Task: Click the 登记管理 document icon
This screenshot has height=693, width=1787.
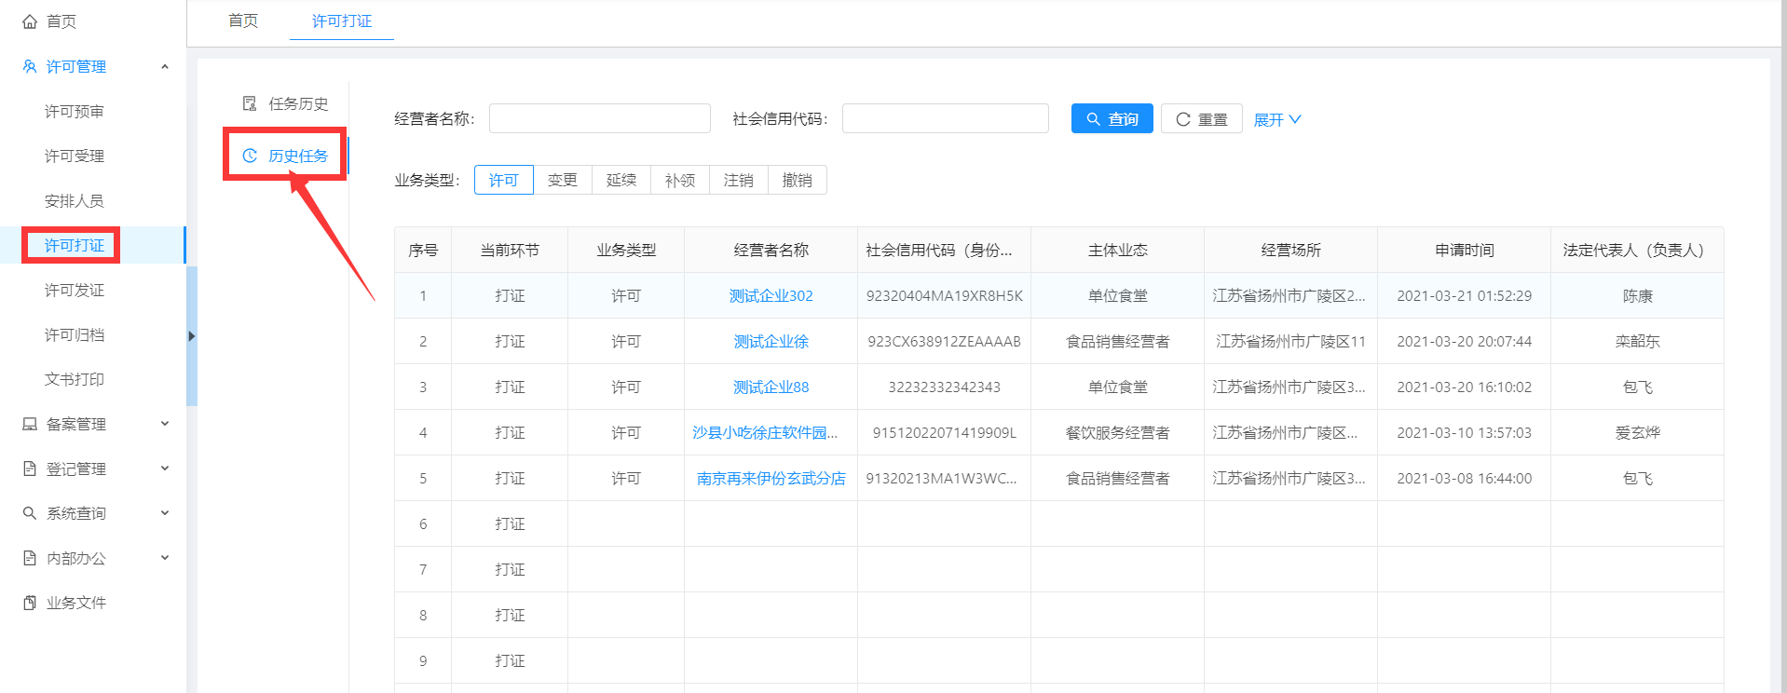Action: pos(30,469)
